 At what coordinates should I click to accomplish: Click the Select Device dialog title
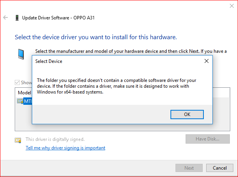[x=49, y=61]
